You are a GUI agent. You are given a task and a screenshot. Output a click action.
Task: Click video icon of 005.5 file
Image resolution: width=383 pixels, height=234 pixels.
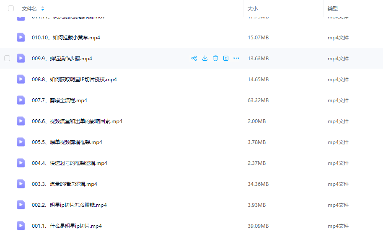click(21, 142)
